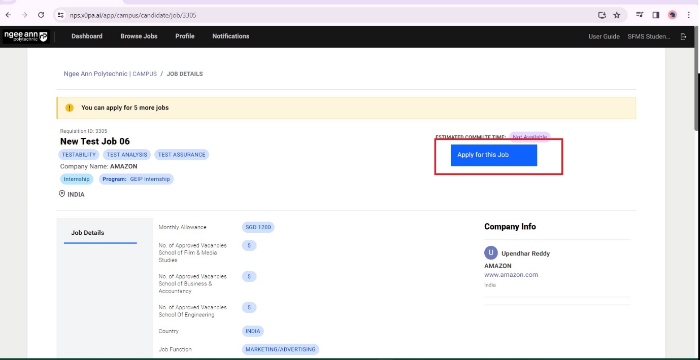Open the Chrome three-dot menu
This screenshot has height=360, width=700.
[689, 15]
